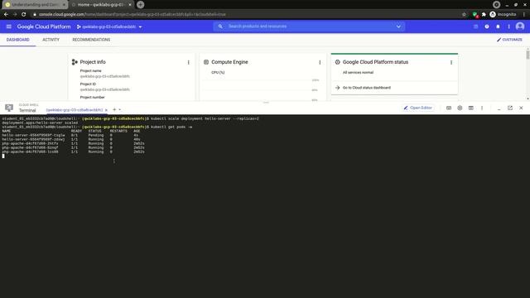Click the Compute Engine card title

[x=229, y=62]
